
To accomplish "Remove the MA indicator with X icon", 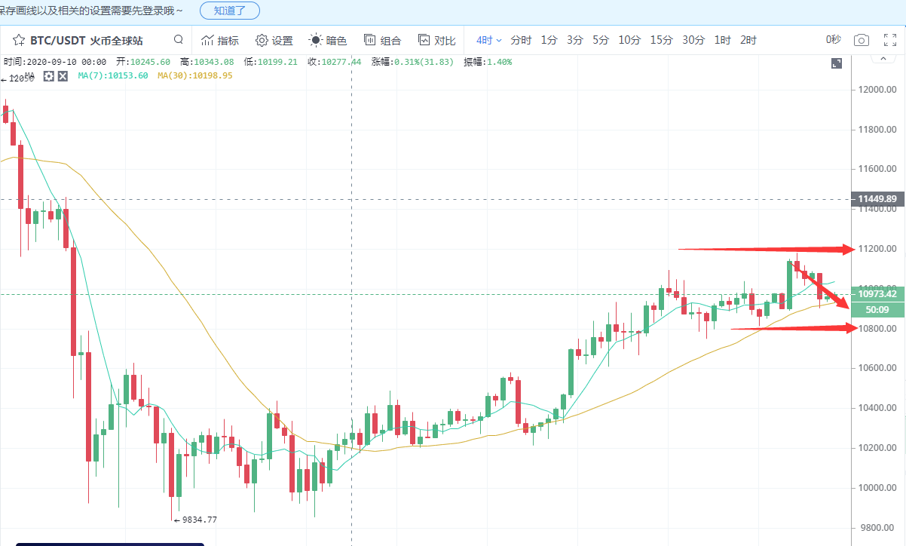I will coord(63,75).
